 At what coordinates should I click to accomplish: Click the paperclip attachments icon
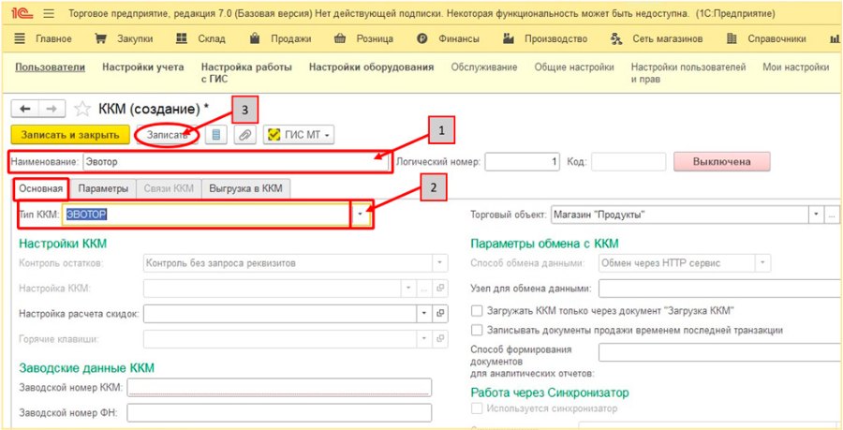pyautogui.click(x=244, y=135)
